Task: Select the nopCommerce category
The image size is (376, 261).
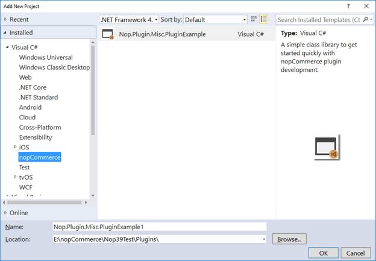Action: point(40,157)
